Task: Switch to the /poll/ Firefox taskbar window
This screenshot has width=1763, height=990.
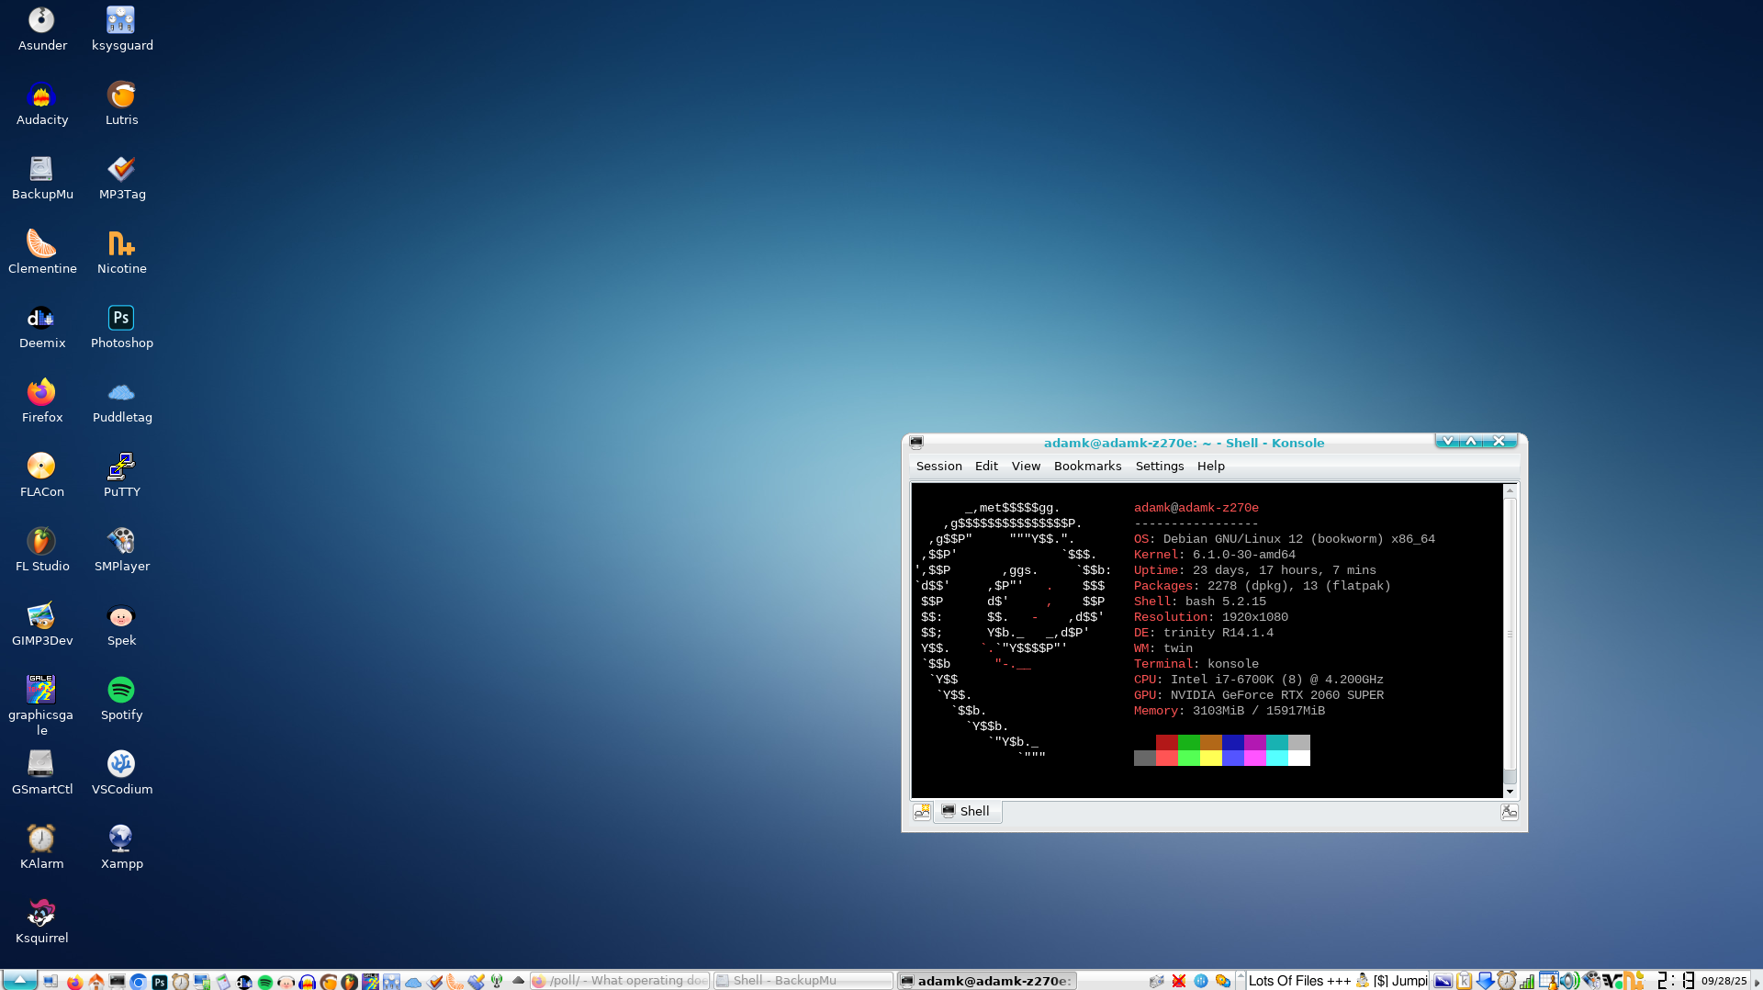Action: (x=620, y=981)
